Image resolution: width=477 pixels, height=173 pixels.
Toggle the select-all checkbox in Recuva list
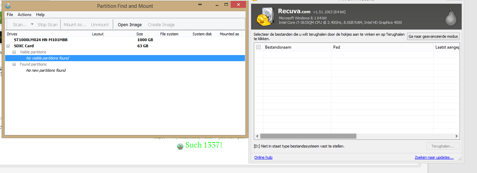coord(258,47)
